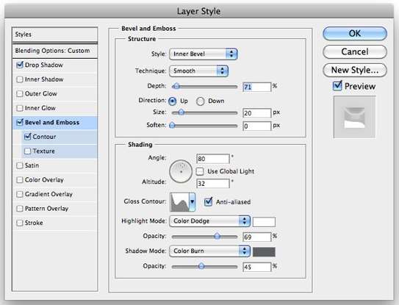Enable the Inner Glow checkbox
Screen dimensions: 399x305
point(20,108)
